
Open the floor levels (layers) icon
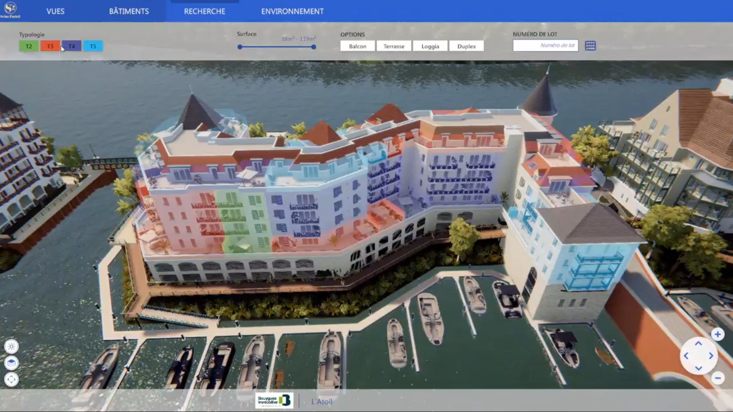(x=12, y=362)
